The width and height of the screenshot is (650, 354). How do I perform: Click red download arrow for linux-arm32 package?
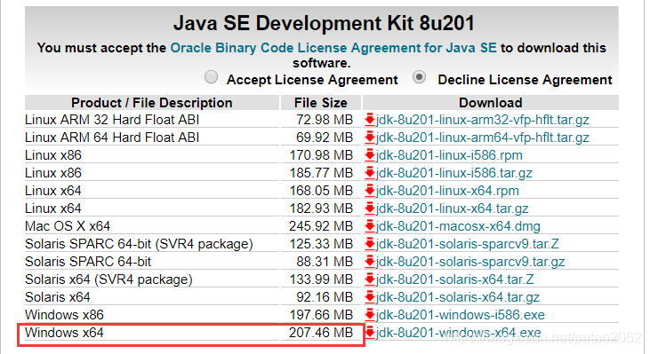(x=370, y=120)
